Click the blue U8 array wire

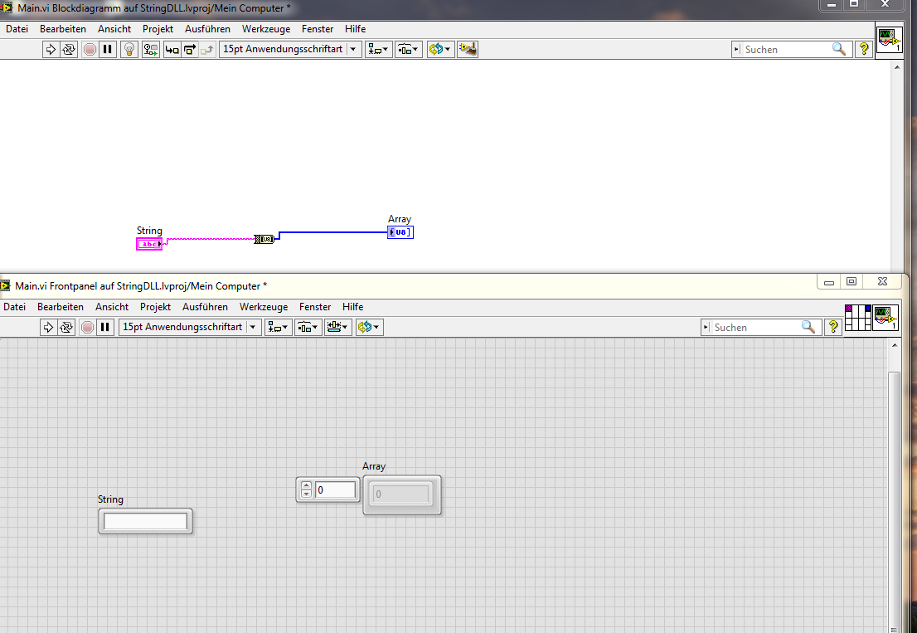pyautogui.click(x=333, y=232)
